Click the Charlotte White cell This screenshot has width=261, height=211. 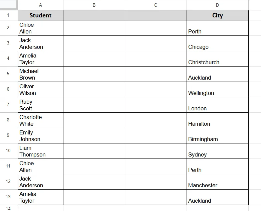pyautogui.click(x=40, y=120)
